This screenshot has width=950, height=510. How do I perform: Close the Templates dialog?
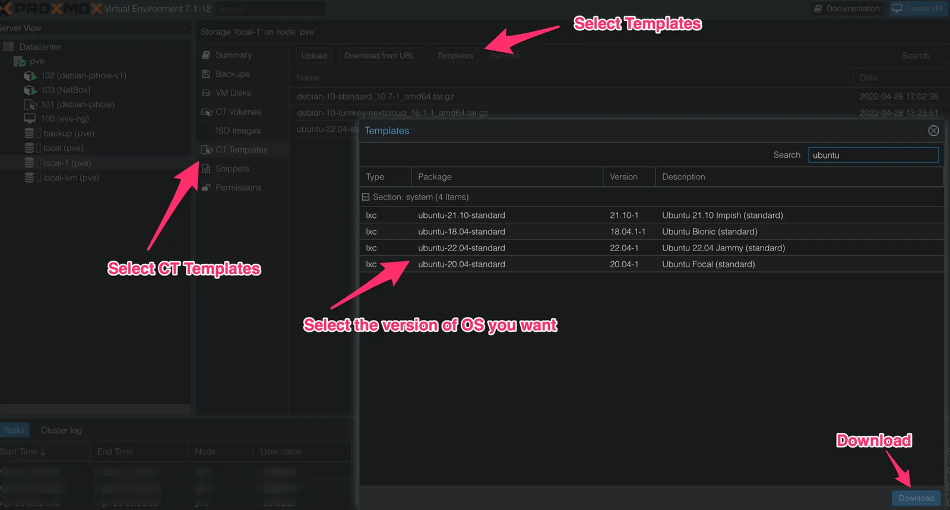pyautogui.click(x=933, y=131)
